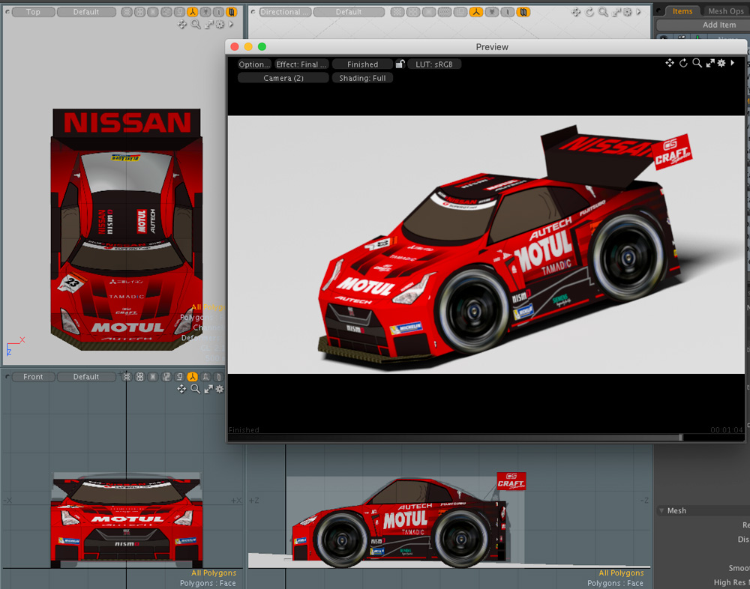
Task: Toggle the lock icon next to LUT: sRGB
Action: [x=400, y=64]
